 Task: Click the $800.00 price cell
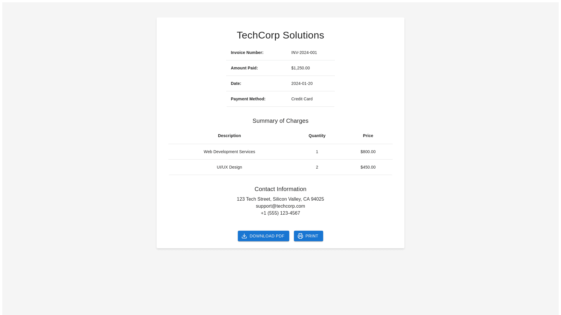[x=368, y=152]
